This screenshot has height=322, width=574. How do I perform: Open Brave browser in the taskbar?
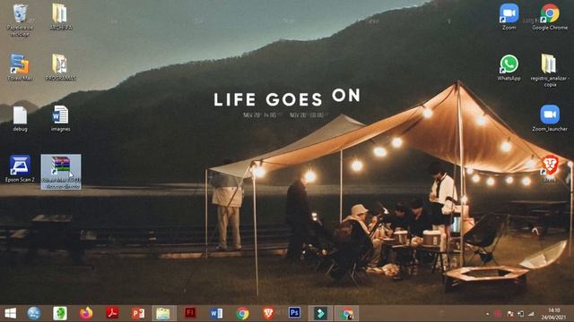(268, 313)
